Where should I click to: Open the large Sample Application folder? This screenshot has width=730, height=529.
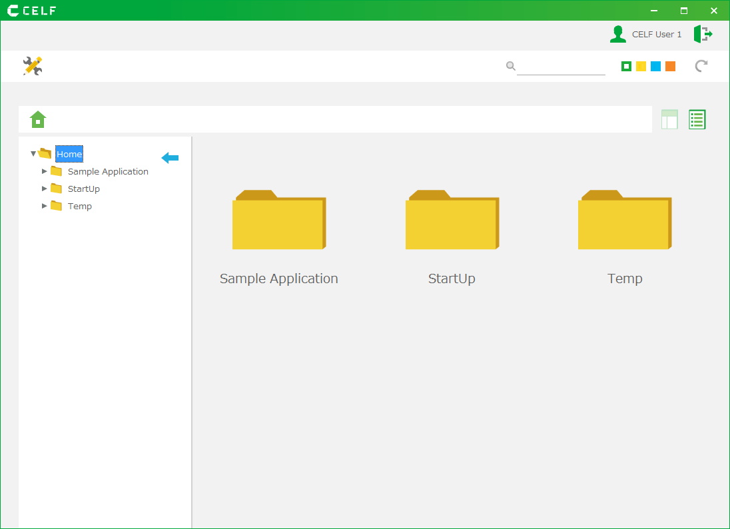pyautogui.click(x=278, y=221)
